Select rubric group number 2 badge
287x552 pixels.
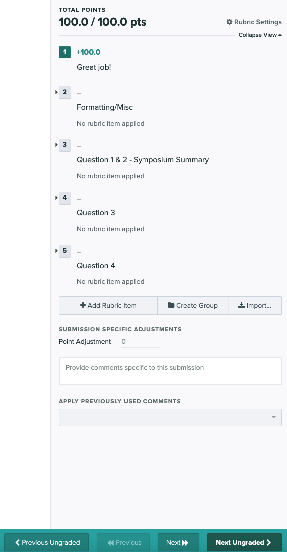point(65,92)
